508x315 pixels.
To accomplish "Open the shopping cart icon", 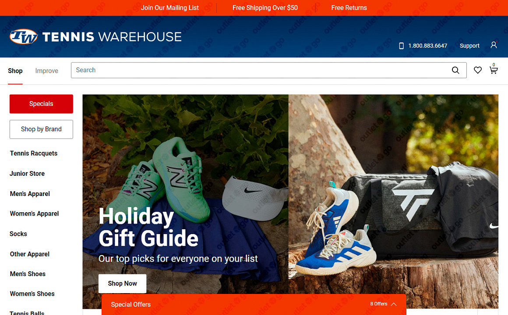I will coord(494,70).
